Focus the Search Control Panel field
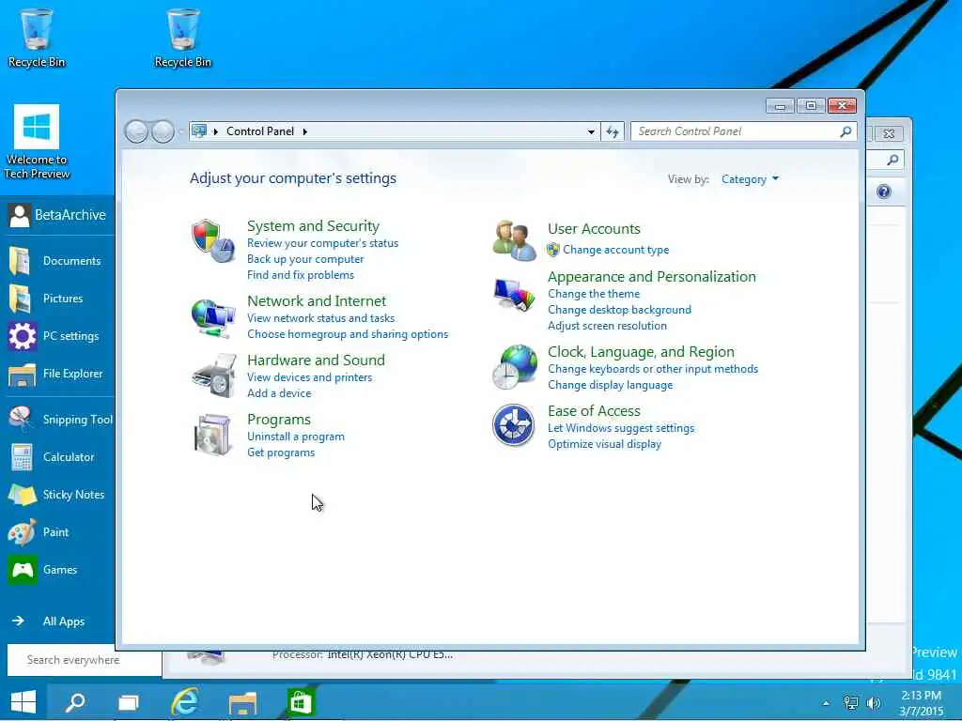The height and width of the screenshot is (721, 962). (x=744, y=131)
